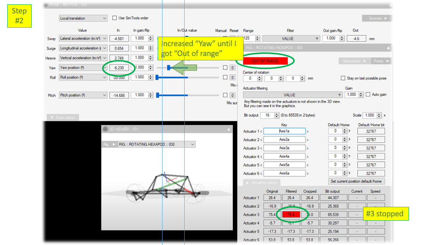Viewport: 435px width, 245px height.
Task: Enable the Use SimTools order checkbox
Action: coord(114,18)
